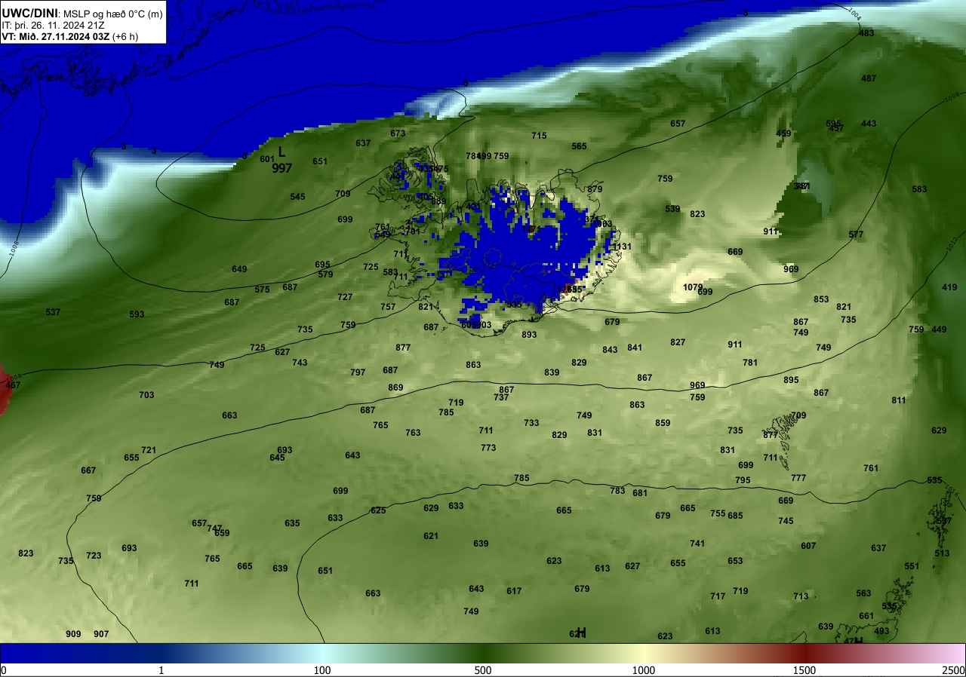Click the height value 419
The image size is (966, 677).
click(x=949, y=287)
